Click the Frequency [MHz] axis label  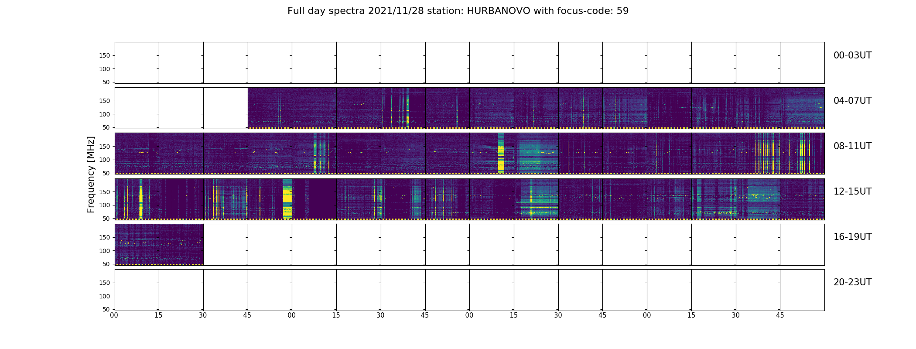tap(91, 174)
